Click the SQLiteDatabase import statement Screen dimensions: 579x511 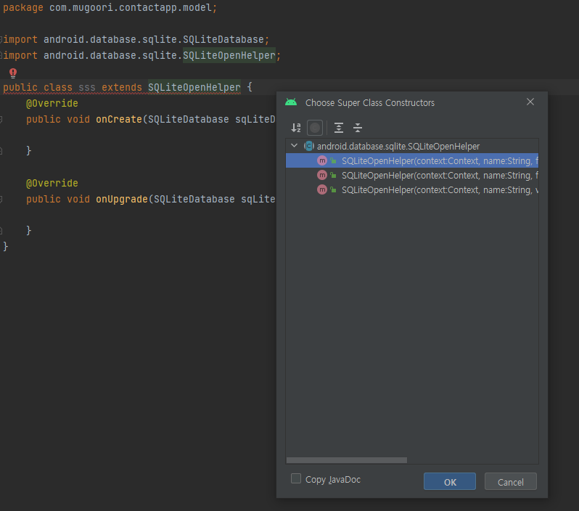136,39
